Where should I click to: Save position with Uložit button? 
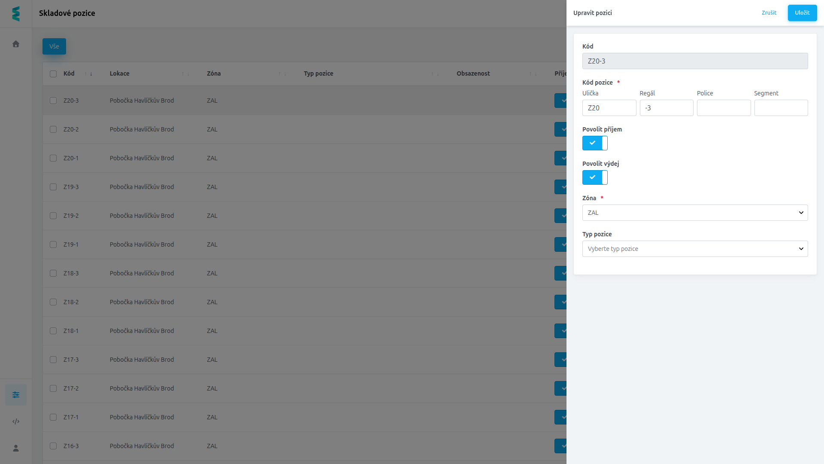(802, 13)
